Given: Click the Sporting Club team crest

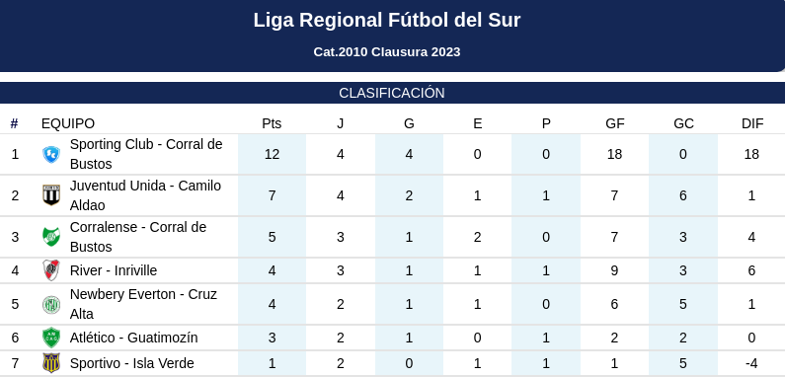Looking at the screenshot, I should [51, 154].
